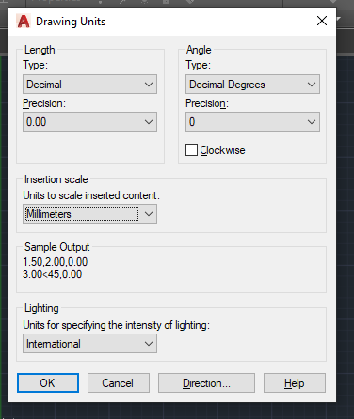Click the chevron next to Millimeters
This screenshot has height=419, width=354.
click(149, 214)
